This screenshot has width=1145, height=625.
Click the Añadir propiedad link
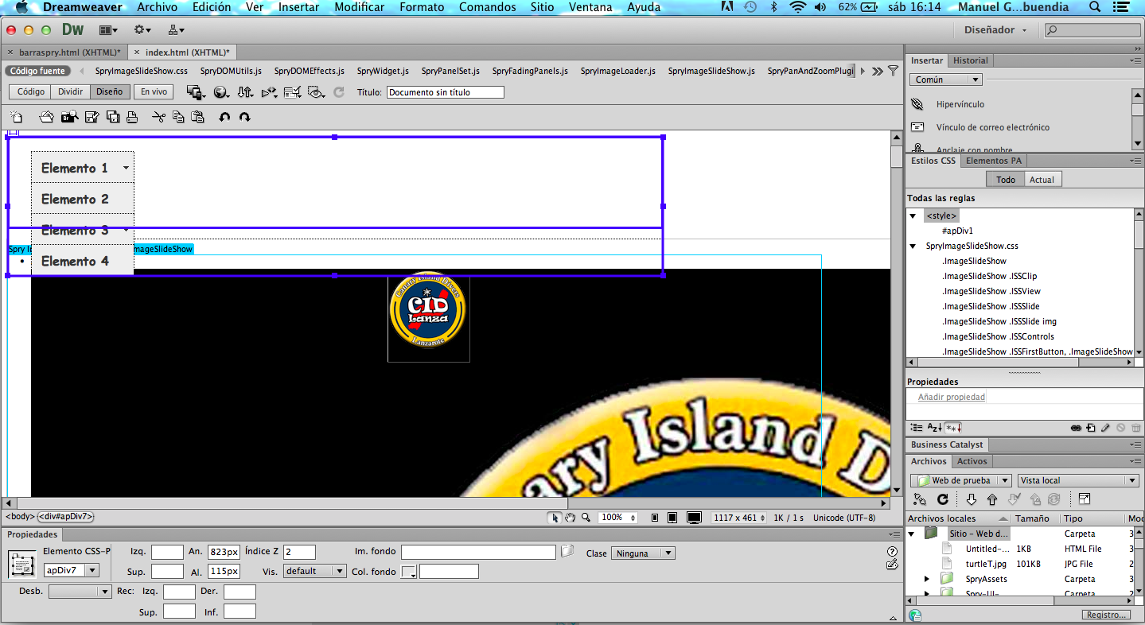pos(951,397)
